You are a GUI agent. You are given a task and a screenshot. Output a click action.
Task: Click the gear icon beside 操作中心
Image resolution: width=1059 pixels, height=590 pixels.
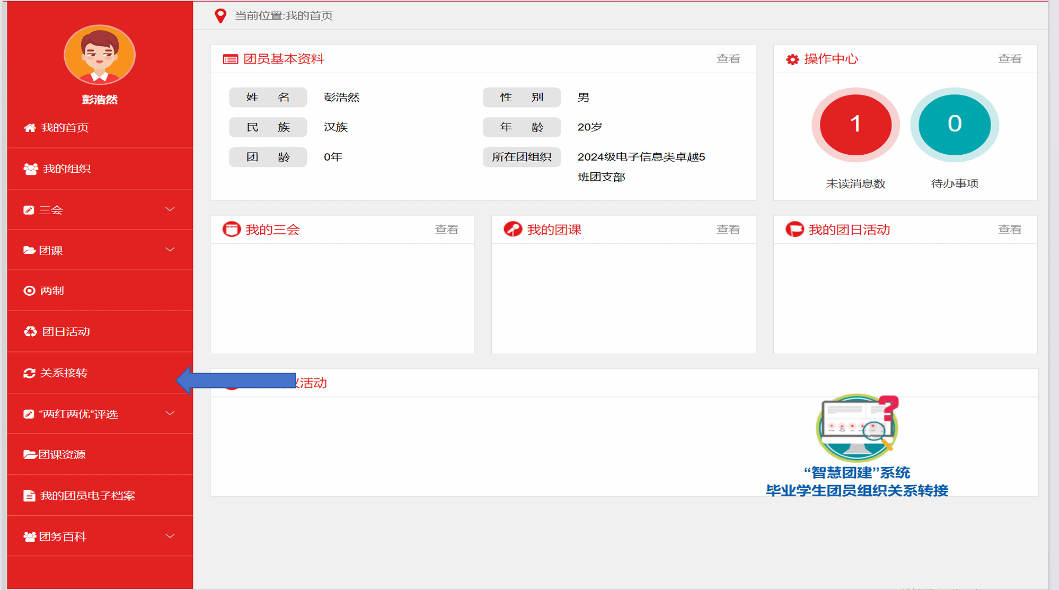(792, 59)
